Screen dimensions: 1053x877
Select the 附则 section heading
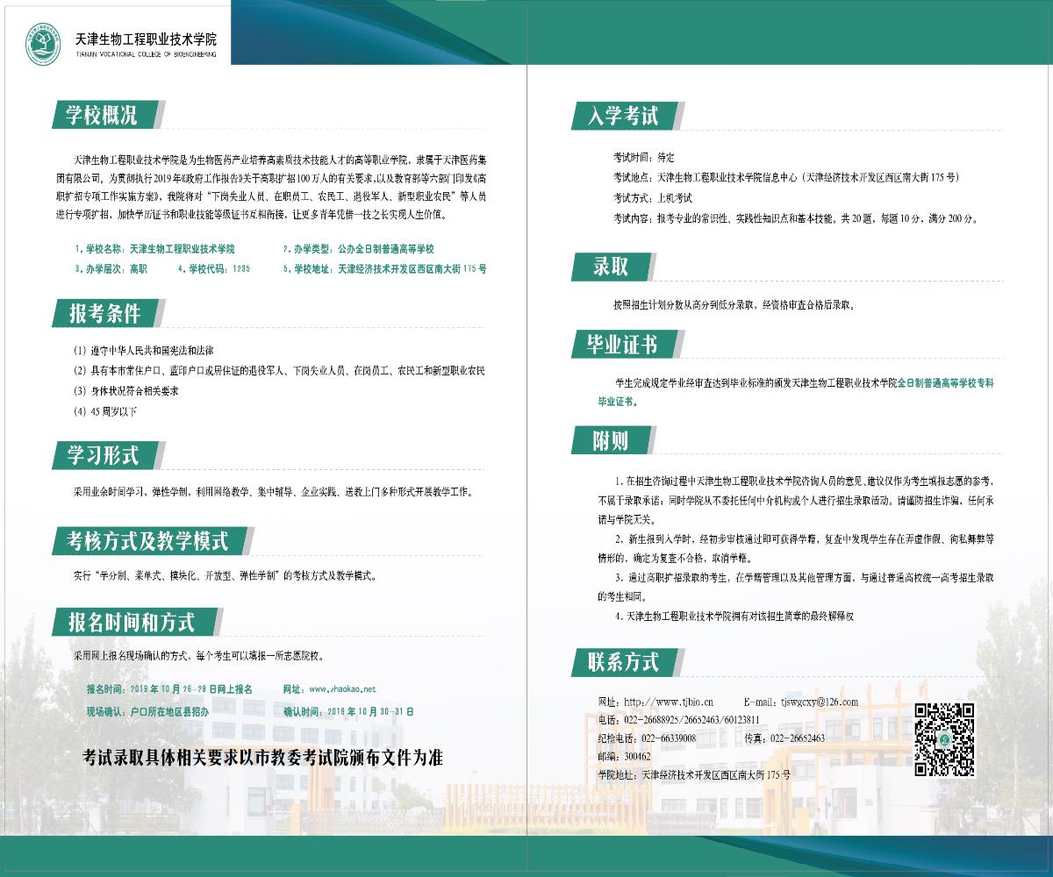point(612,440)
